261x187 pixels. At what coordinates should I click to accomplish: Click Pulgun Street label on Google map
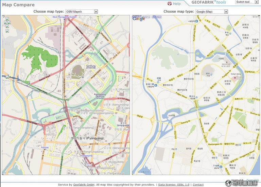[181, 95]
